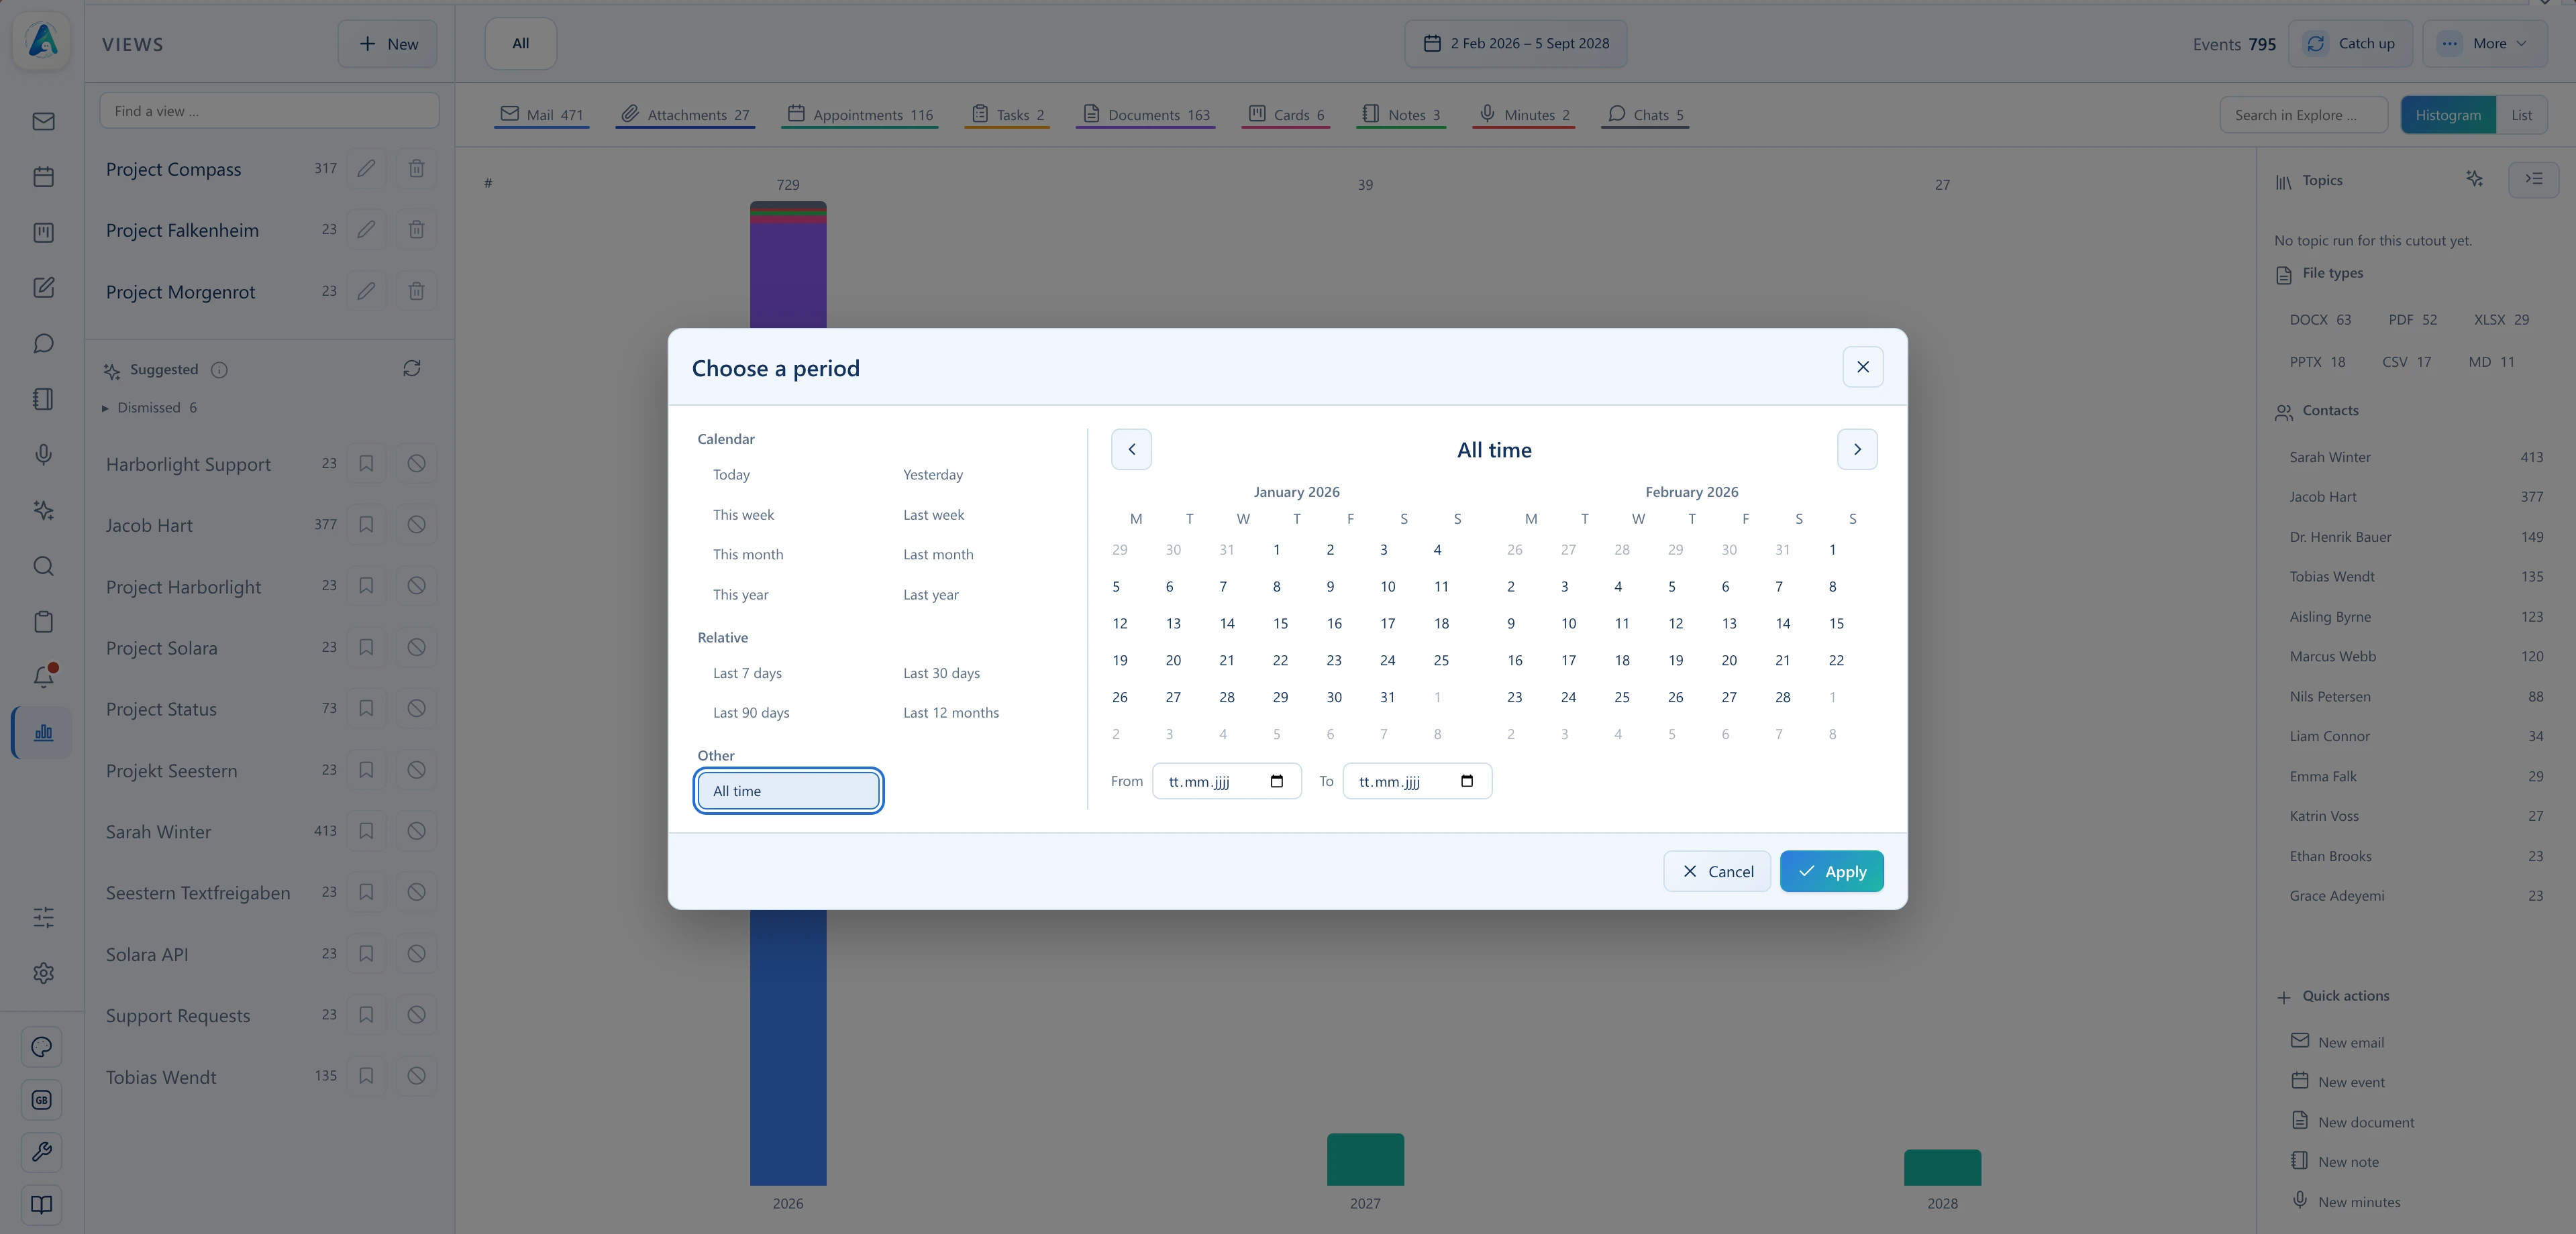Open the To date calendar picker icon
Screen dimensions: 2576x1234
1467,781
